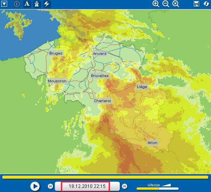Save the radar image with floppy icon
Viewport: 211px width, 192px height.
point(196,4)
